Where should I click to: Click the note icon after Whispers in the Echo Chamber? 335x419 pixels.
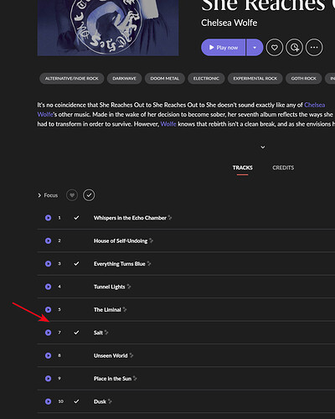point(170,218)
